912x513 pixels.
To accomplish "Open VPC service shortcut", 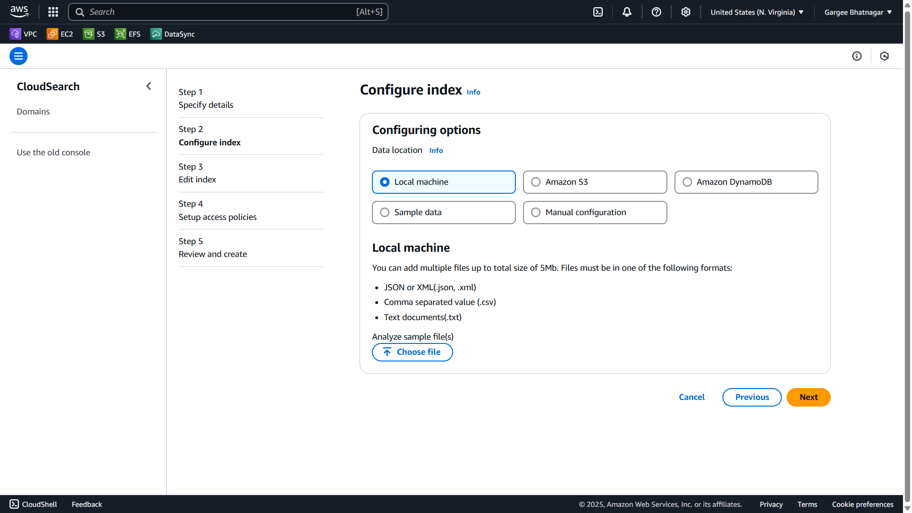I will point(23,34).
